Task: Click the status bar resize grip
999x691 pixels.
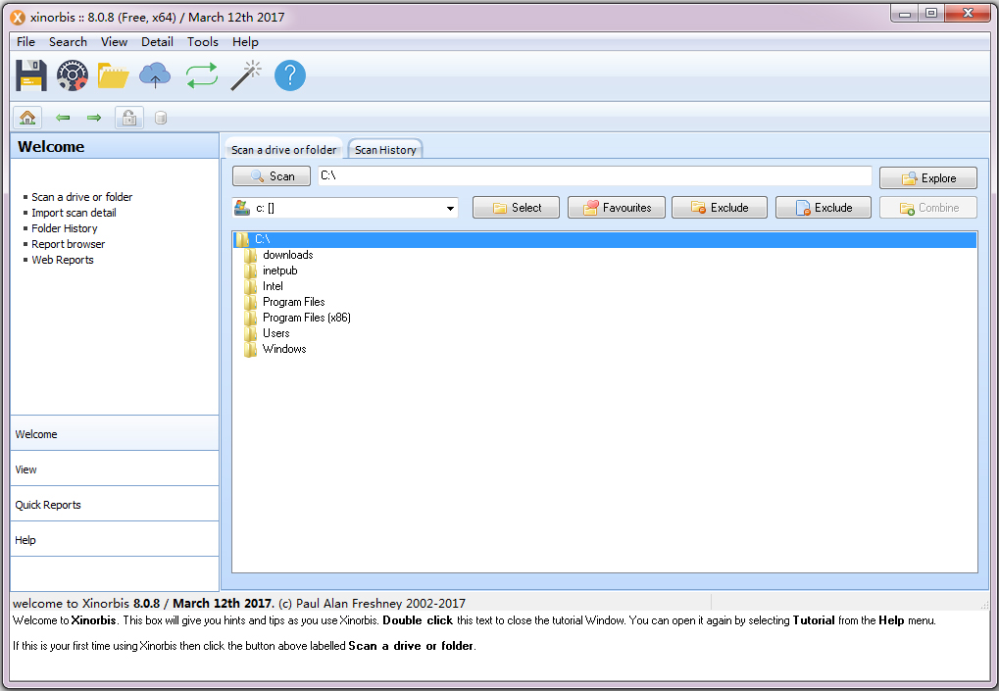Action: pos(984,604)
